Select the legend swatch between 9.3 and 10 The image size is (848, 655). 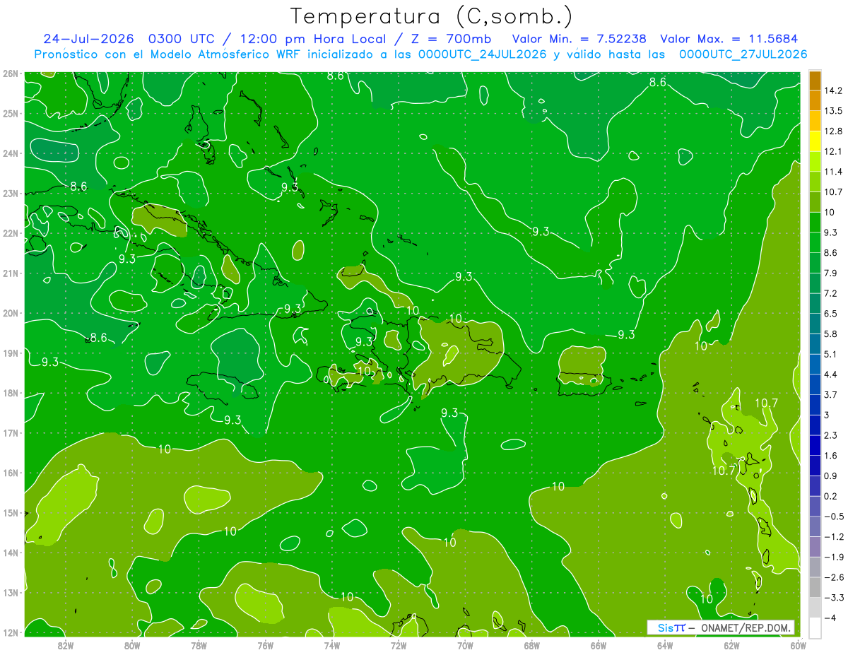(815, 223)
